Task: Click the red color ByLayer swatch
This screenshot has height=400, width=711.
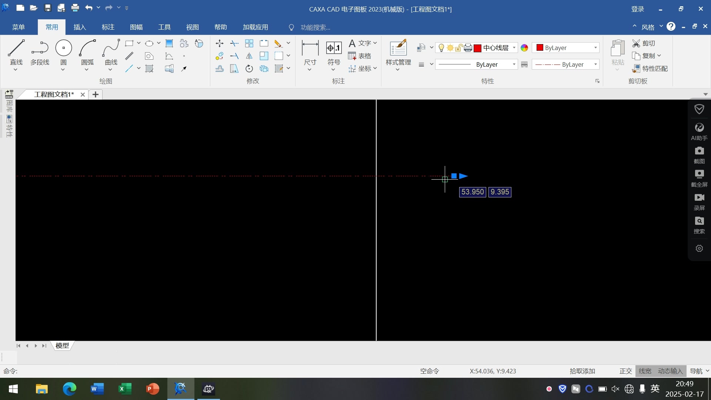Action: 540,47
